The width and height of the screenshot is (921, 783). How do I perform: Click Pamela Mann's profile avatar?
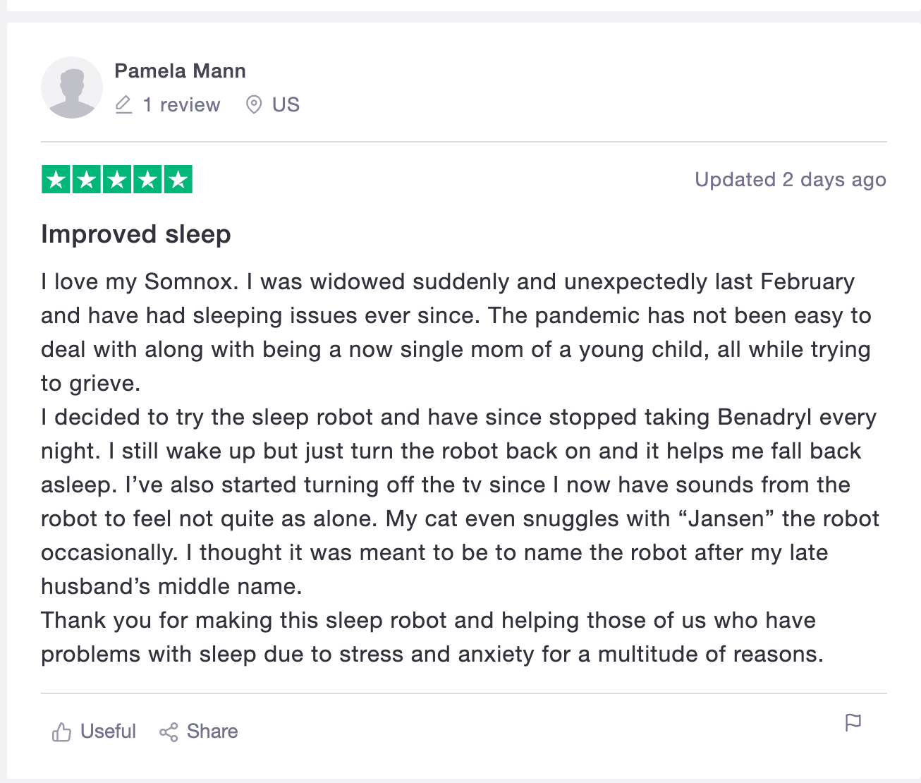pos(72,87)
